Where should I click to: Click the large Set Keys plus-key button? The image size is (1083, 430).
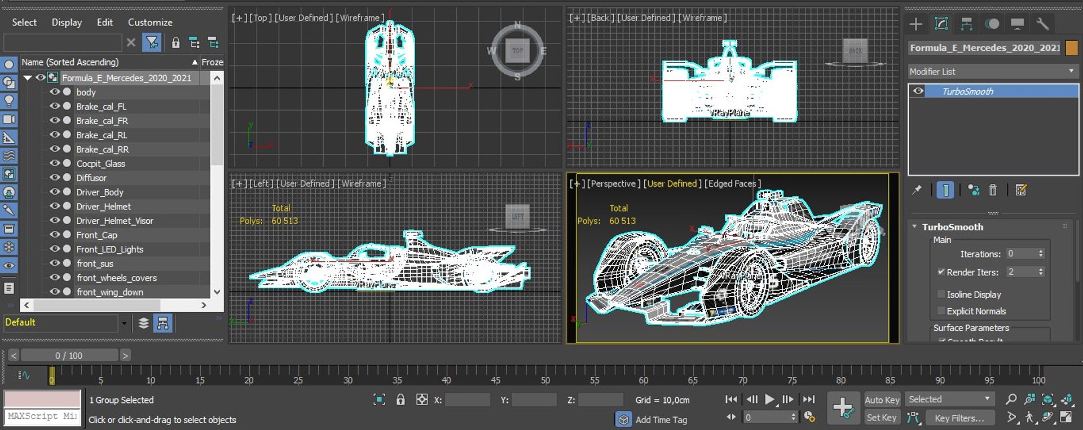tap(843, 408)
